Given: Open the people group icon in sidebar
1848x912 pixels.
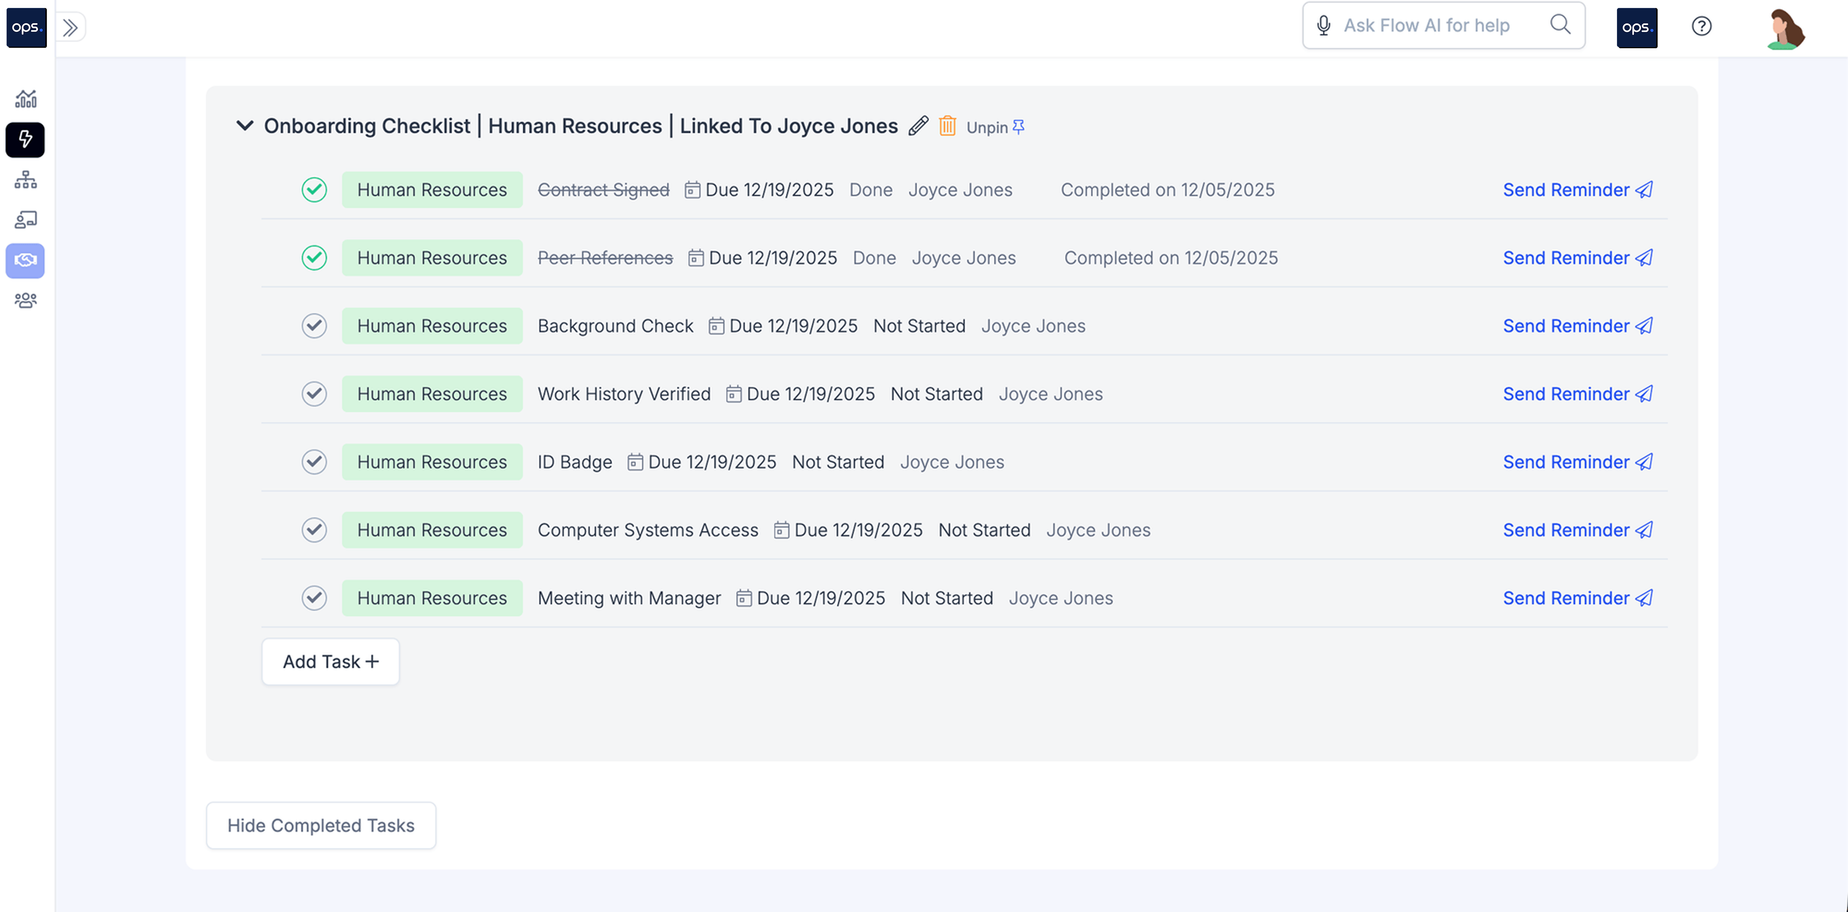Looking at the screenshot, I should [26, 300].
